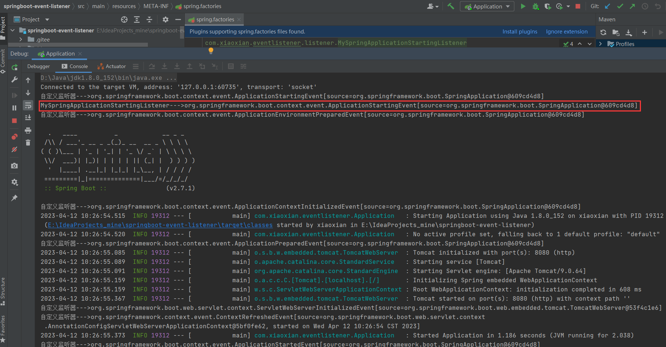666x347 pixels.
Task: Open profiler options dropdown arrow
Action: click(568, 6)
